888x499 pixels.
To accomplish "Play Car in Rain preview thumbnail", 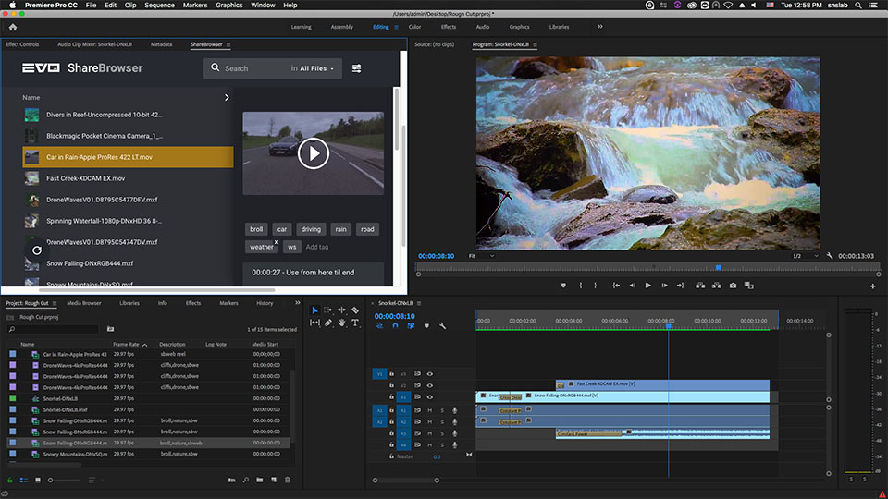I will click(314, 153).
